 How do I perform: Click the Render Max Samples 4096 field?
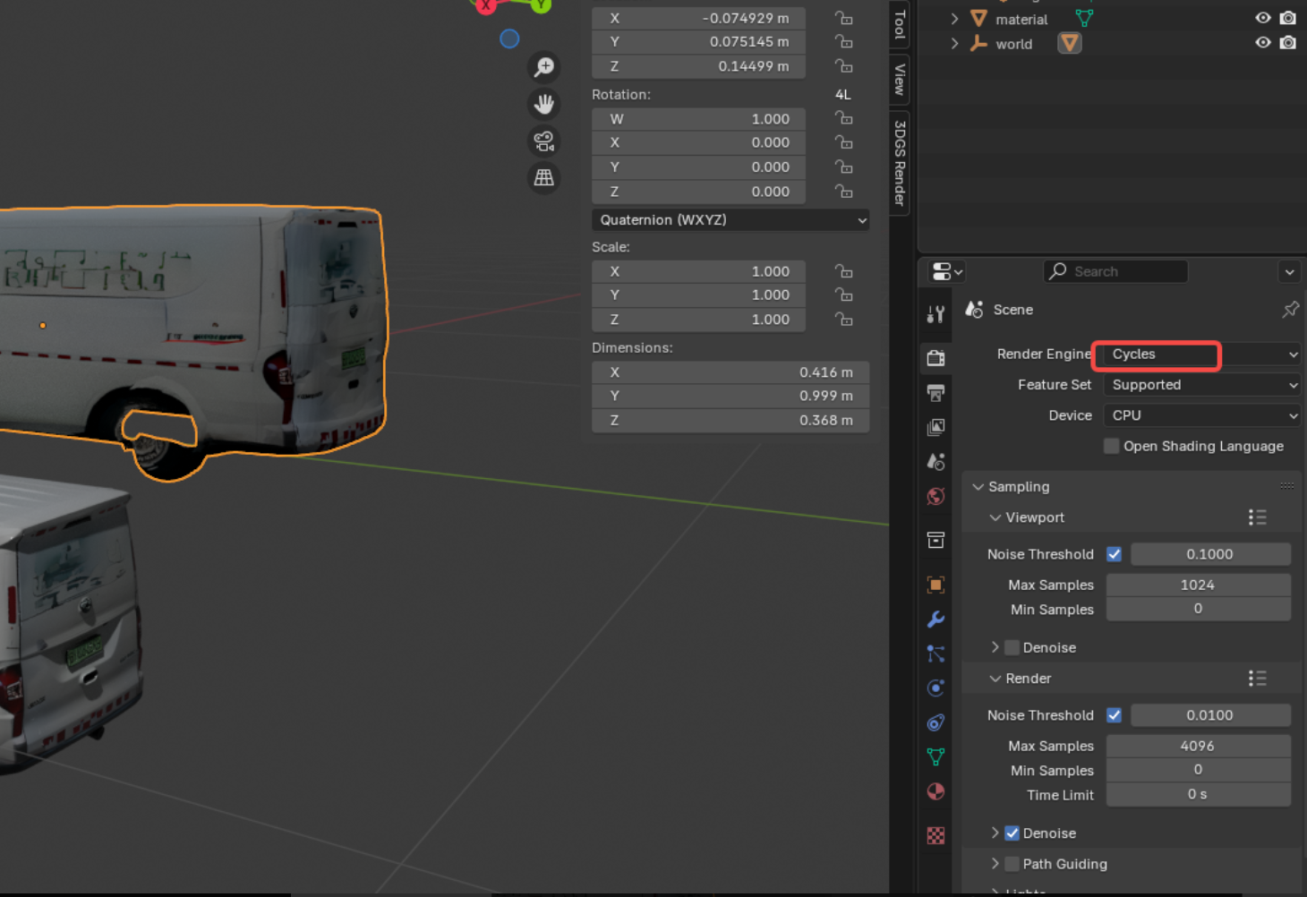(x=1198, y=746)
